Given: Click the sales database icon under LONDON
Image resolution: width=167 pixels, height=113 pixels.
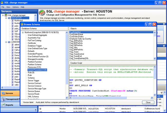Looking at the screenshot, I should (x=12, y=85).
